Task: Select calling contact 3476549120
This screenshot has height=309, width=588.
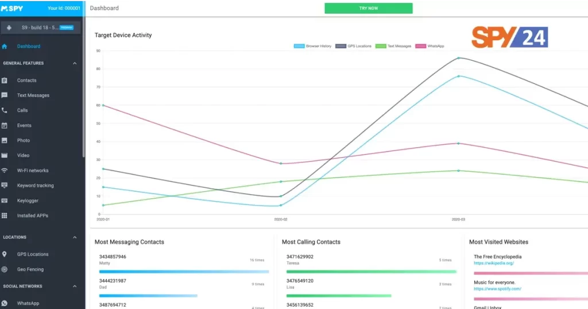Action: (x=300, y=281)
